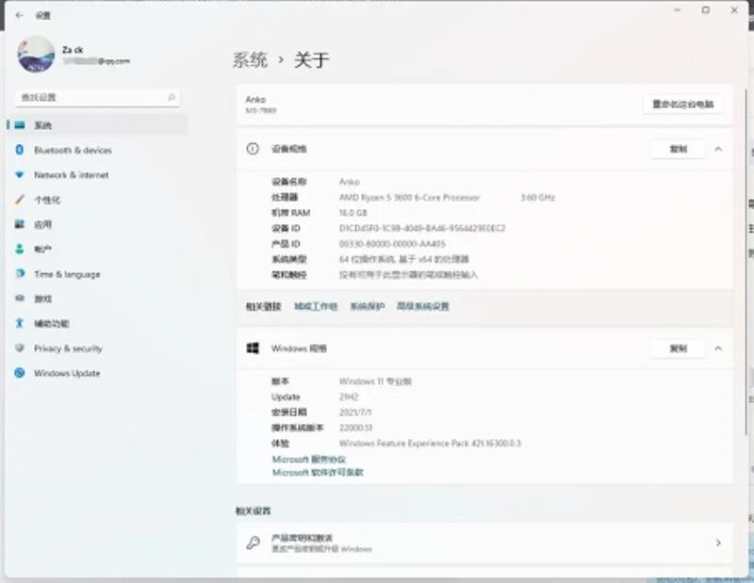
Task: Maximize the Settings window
Action: pyautogui.click(x=705, y=9)
